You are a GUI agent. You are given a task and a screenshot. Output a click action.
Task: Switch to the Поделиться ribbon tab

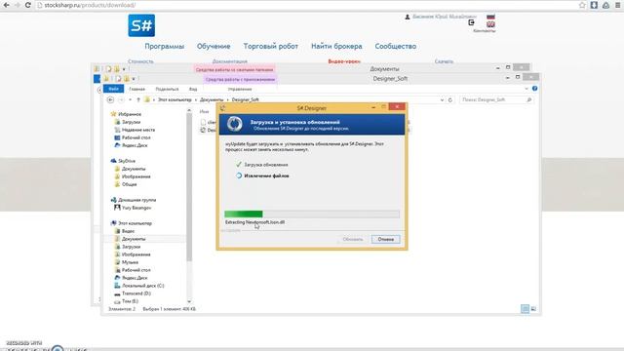coord(167,89)
